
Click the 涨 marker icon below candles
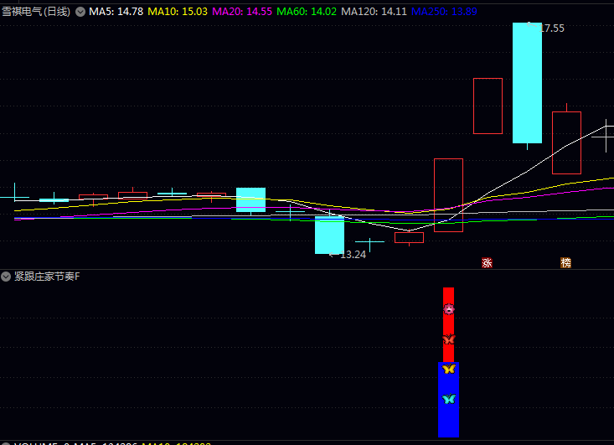(487, 263)
